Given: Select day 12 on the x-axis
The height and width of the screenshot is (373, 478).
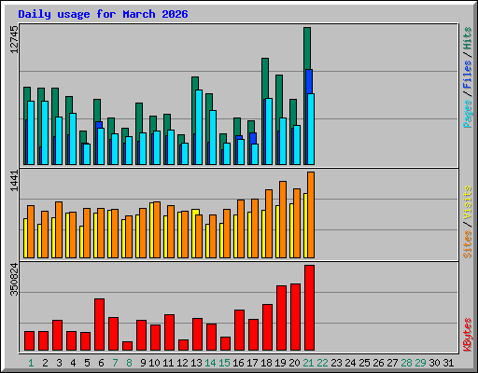Looking at the screenshot, I should [x=182, y=363].
